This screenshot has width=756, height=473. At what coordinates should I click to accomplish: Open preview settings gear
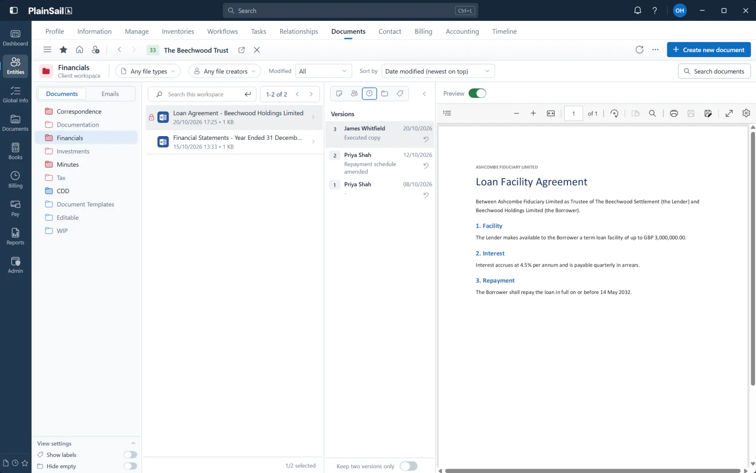click(746, 113)
